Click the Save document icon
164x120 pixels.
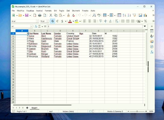point(26,15)
